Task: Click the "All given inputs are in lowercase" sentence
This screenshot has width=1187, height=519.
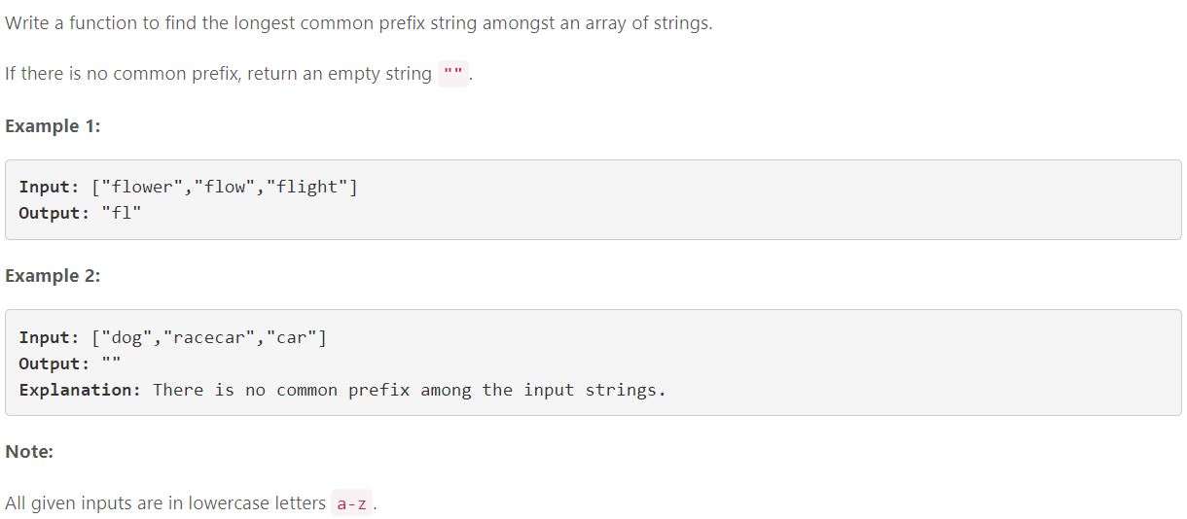Action: tap(165, 503)
